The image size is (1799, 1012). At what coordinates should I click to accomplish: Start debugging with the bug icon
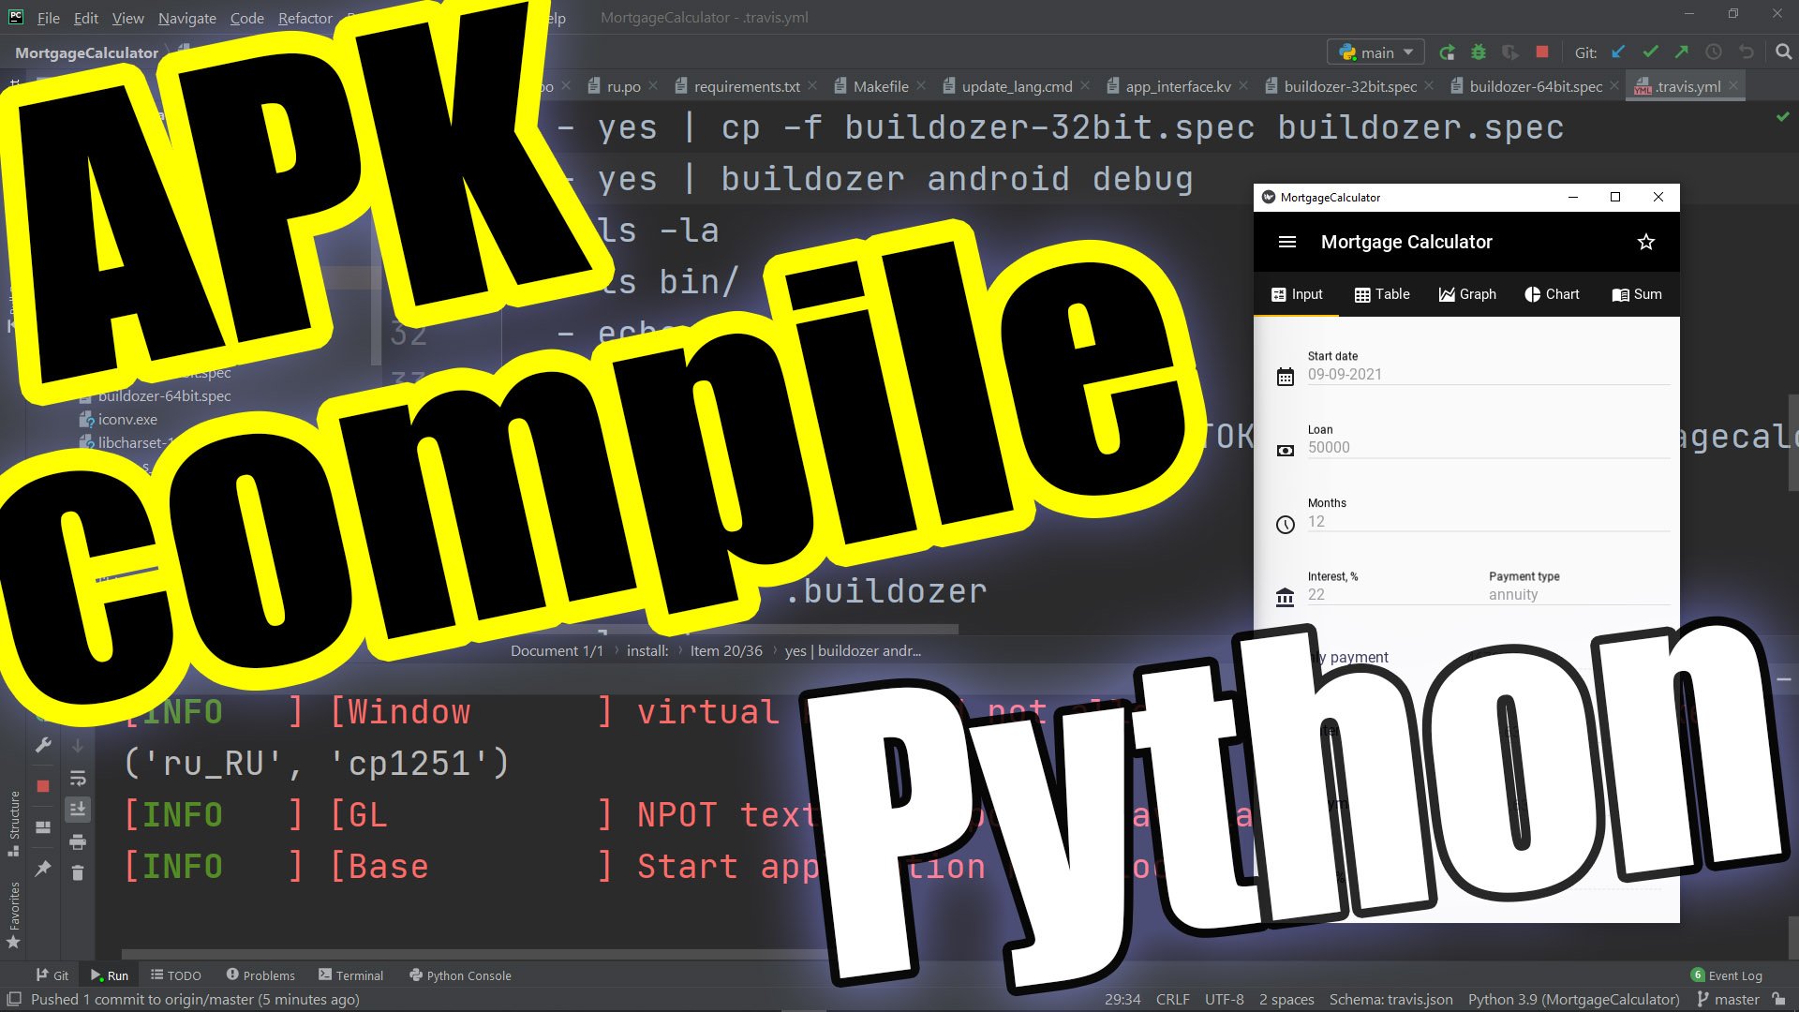(1479, 52)
